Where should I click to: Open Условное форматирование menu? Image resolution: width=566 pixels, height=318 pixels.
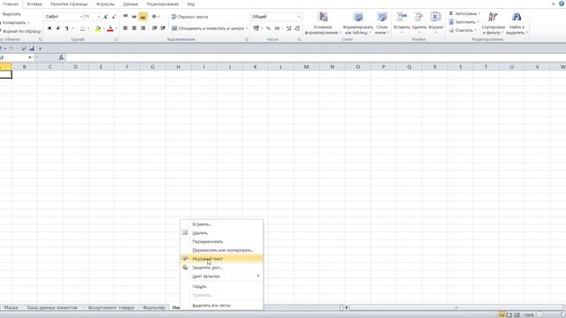[x=323, y=23]
